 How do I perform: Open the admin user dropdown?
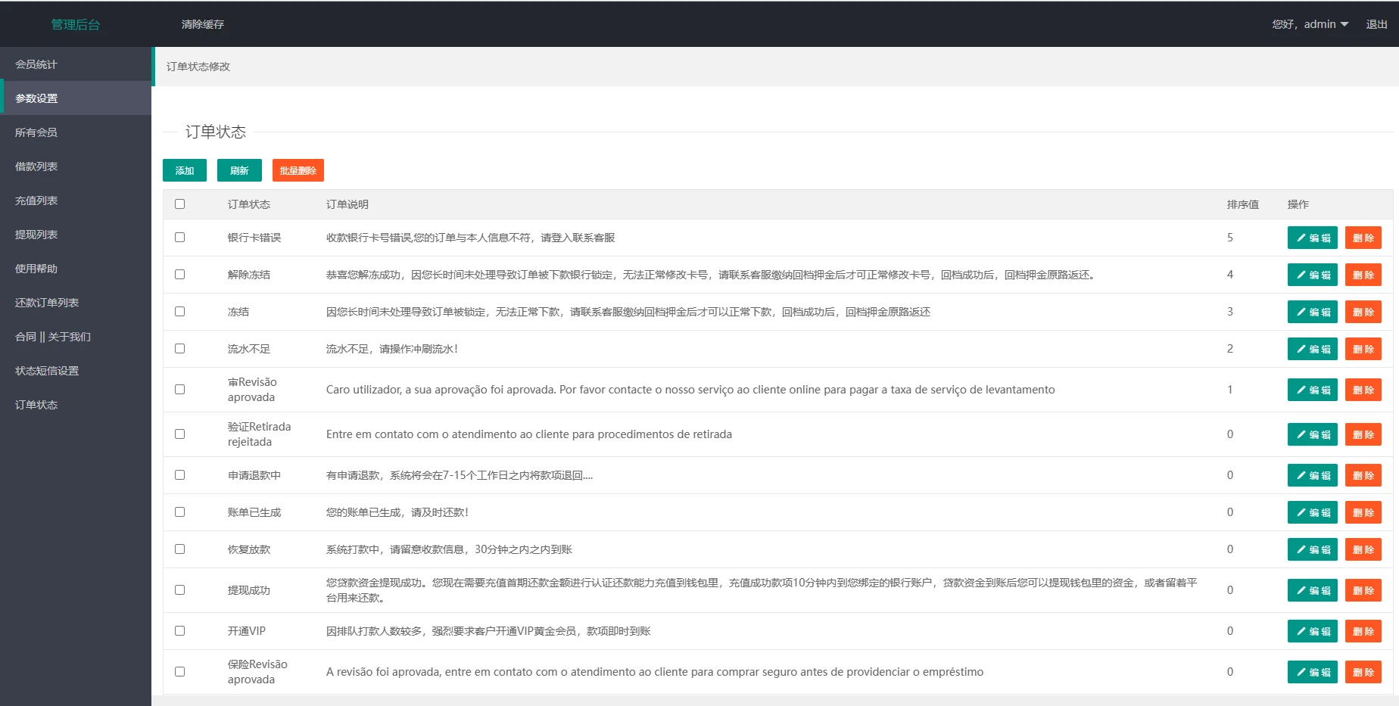1310,24
